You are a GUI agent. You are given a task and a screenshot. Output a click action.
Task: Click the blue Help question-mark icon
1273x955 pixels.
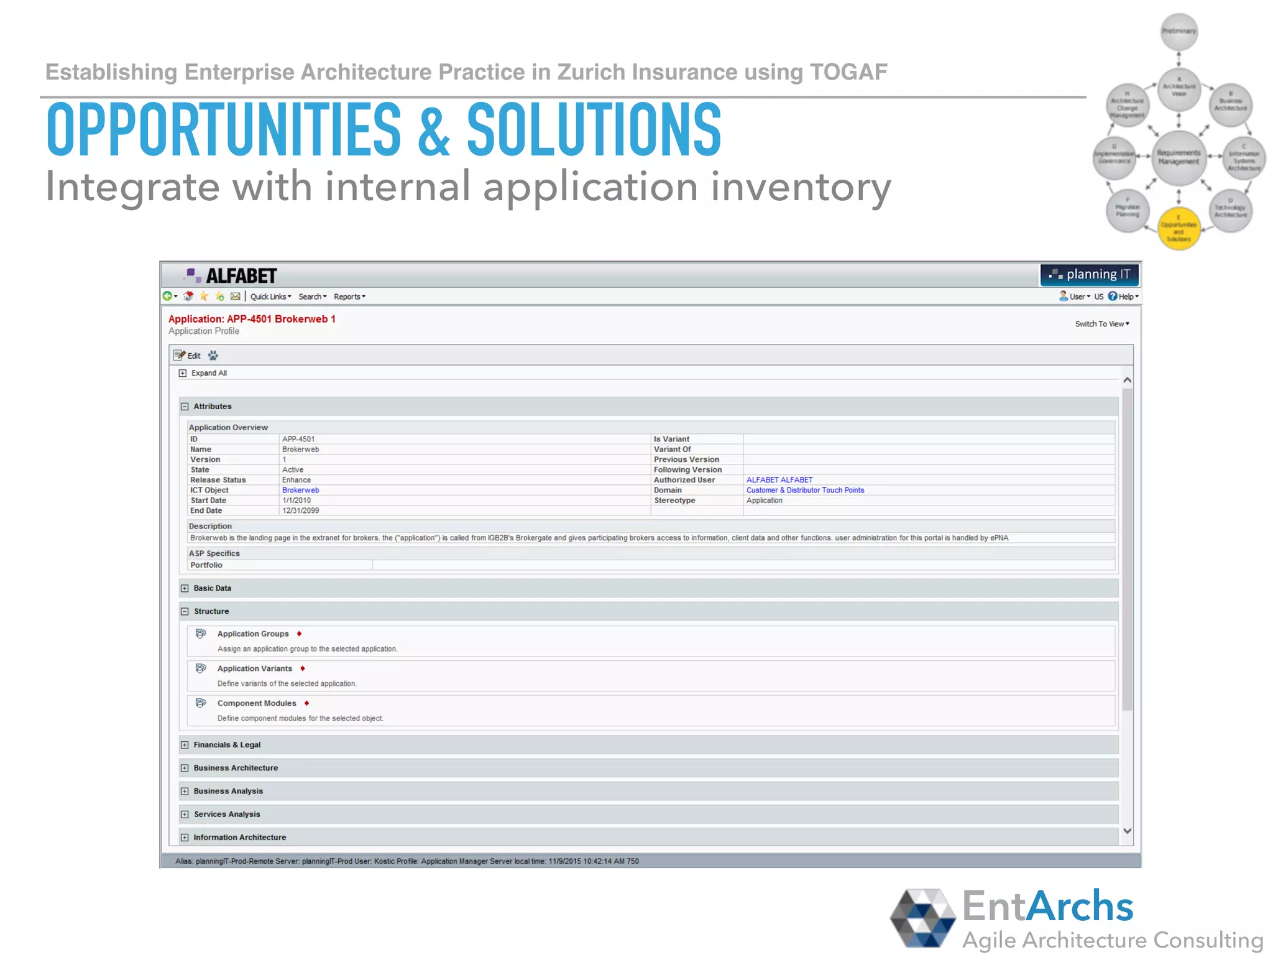[1113, 297]
